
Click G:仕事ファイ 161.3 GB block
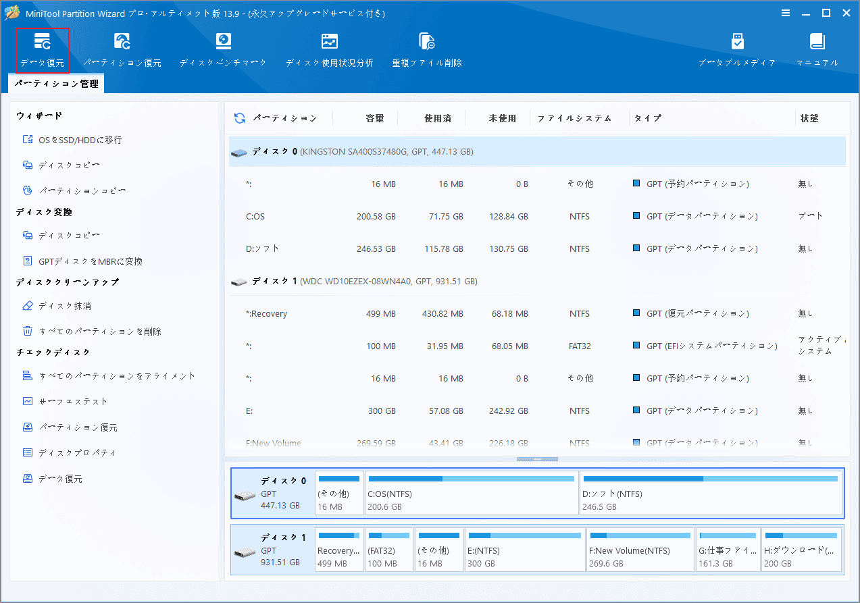coord(728,550)
